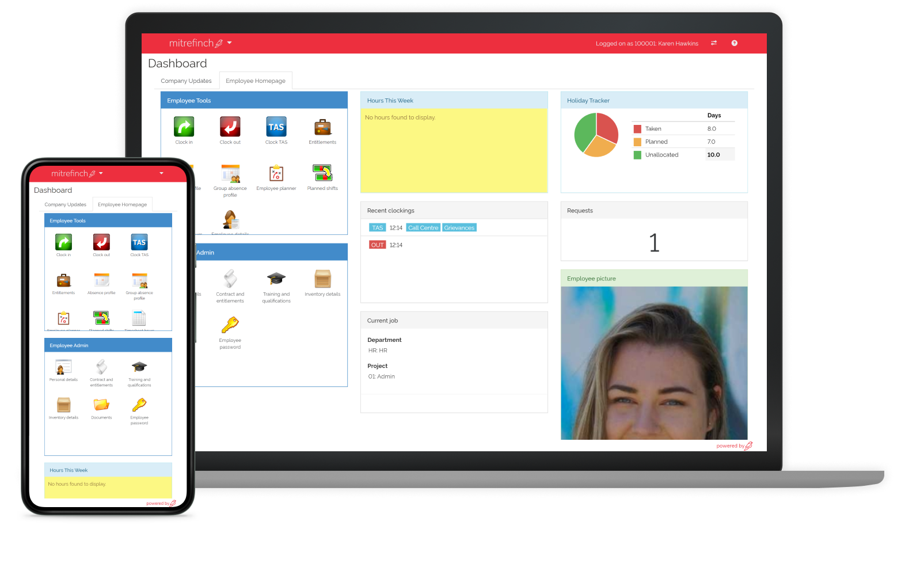Click the Recent clockings panel header
This screenshot has width=905, height=571.
point(454,211)
